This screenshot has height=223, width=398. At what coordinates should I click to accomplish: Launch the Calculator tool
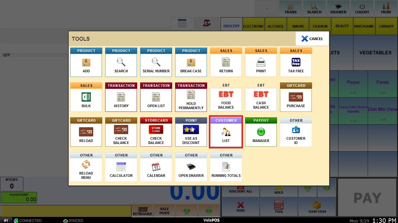coord(121,170)
